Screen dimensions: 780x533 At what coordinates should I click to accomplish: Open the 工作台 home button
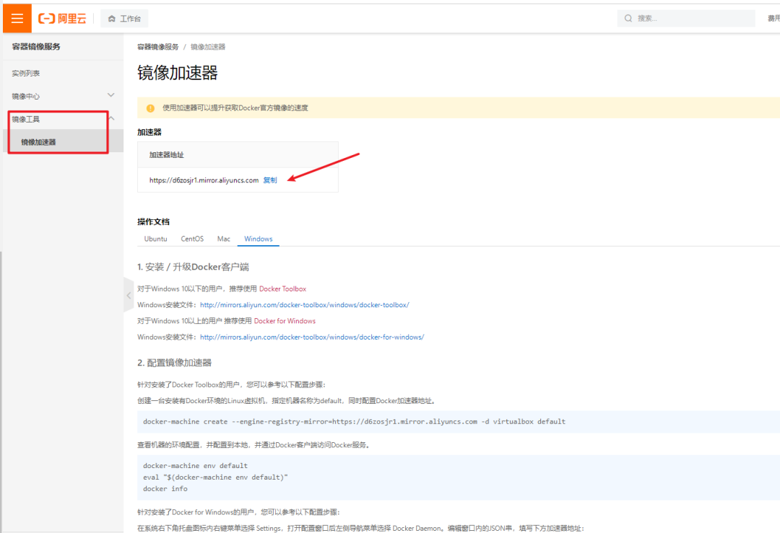[124, 18]
